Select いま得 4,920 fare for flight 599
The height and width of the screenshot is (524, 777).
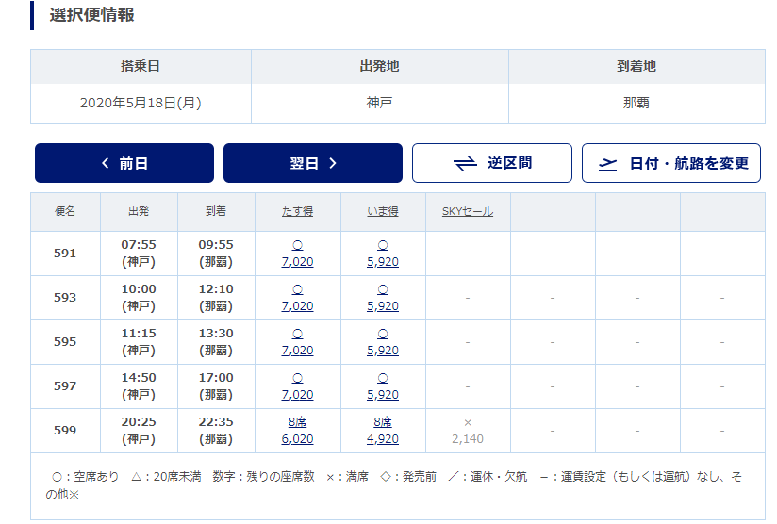[383, 439]
